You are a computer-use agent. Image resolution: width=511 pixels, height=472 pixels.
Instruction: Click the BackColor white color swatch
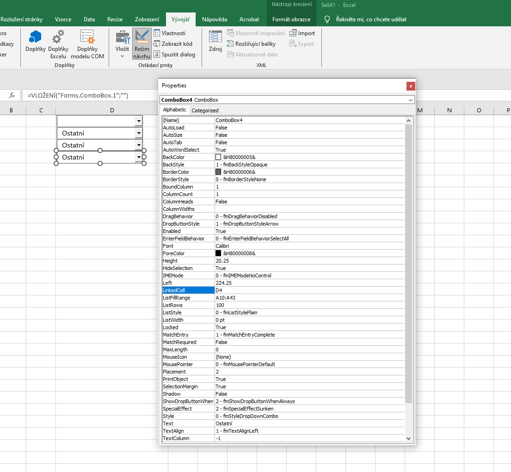[218, 157]
